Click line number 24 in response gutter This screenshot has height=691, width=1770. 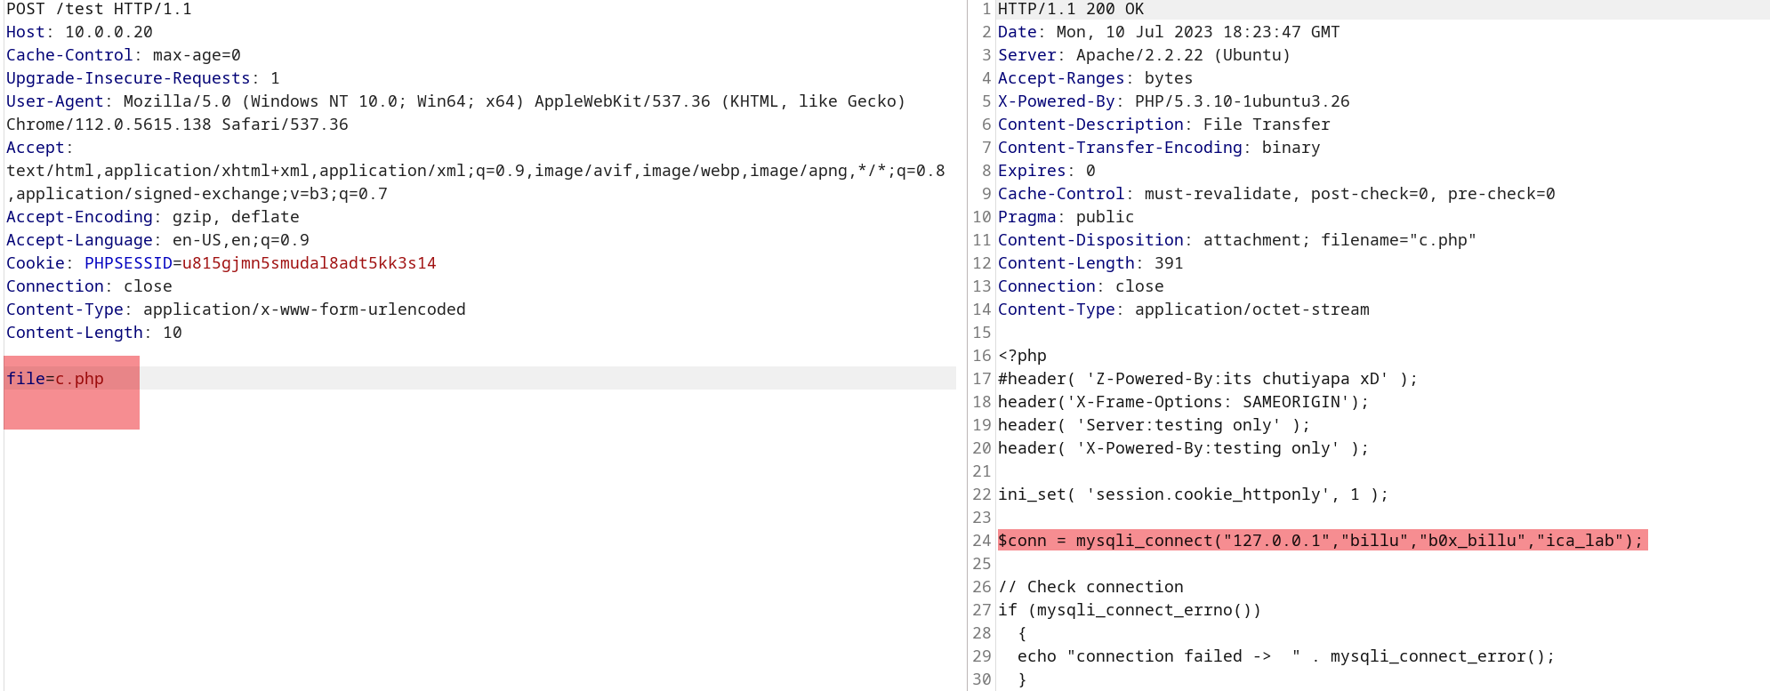tap(981, 541)
